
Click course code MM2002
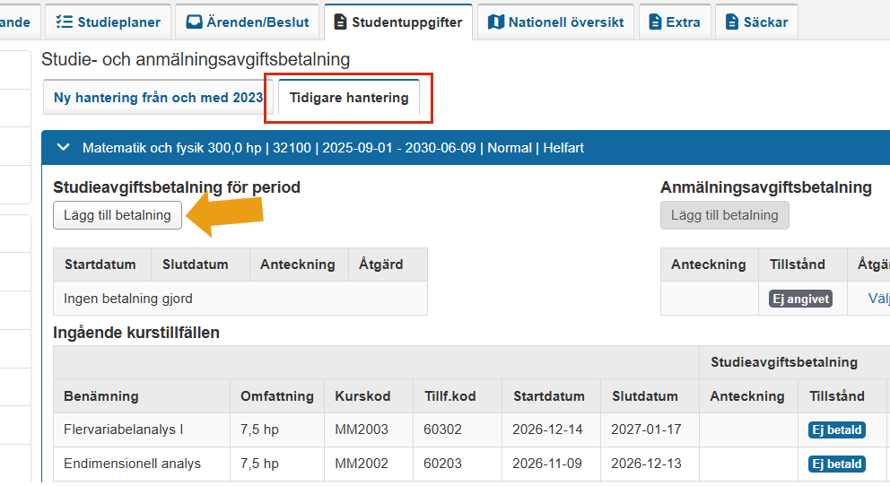click(362, 464)
